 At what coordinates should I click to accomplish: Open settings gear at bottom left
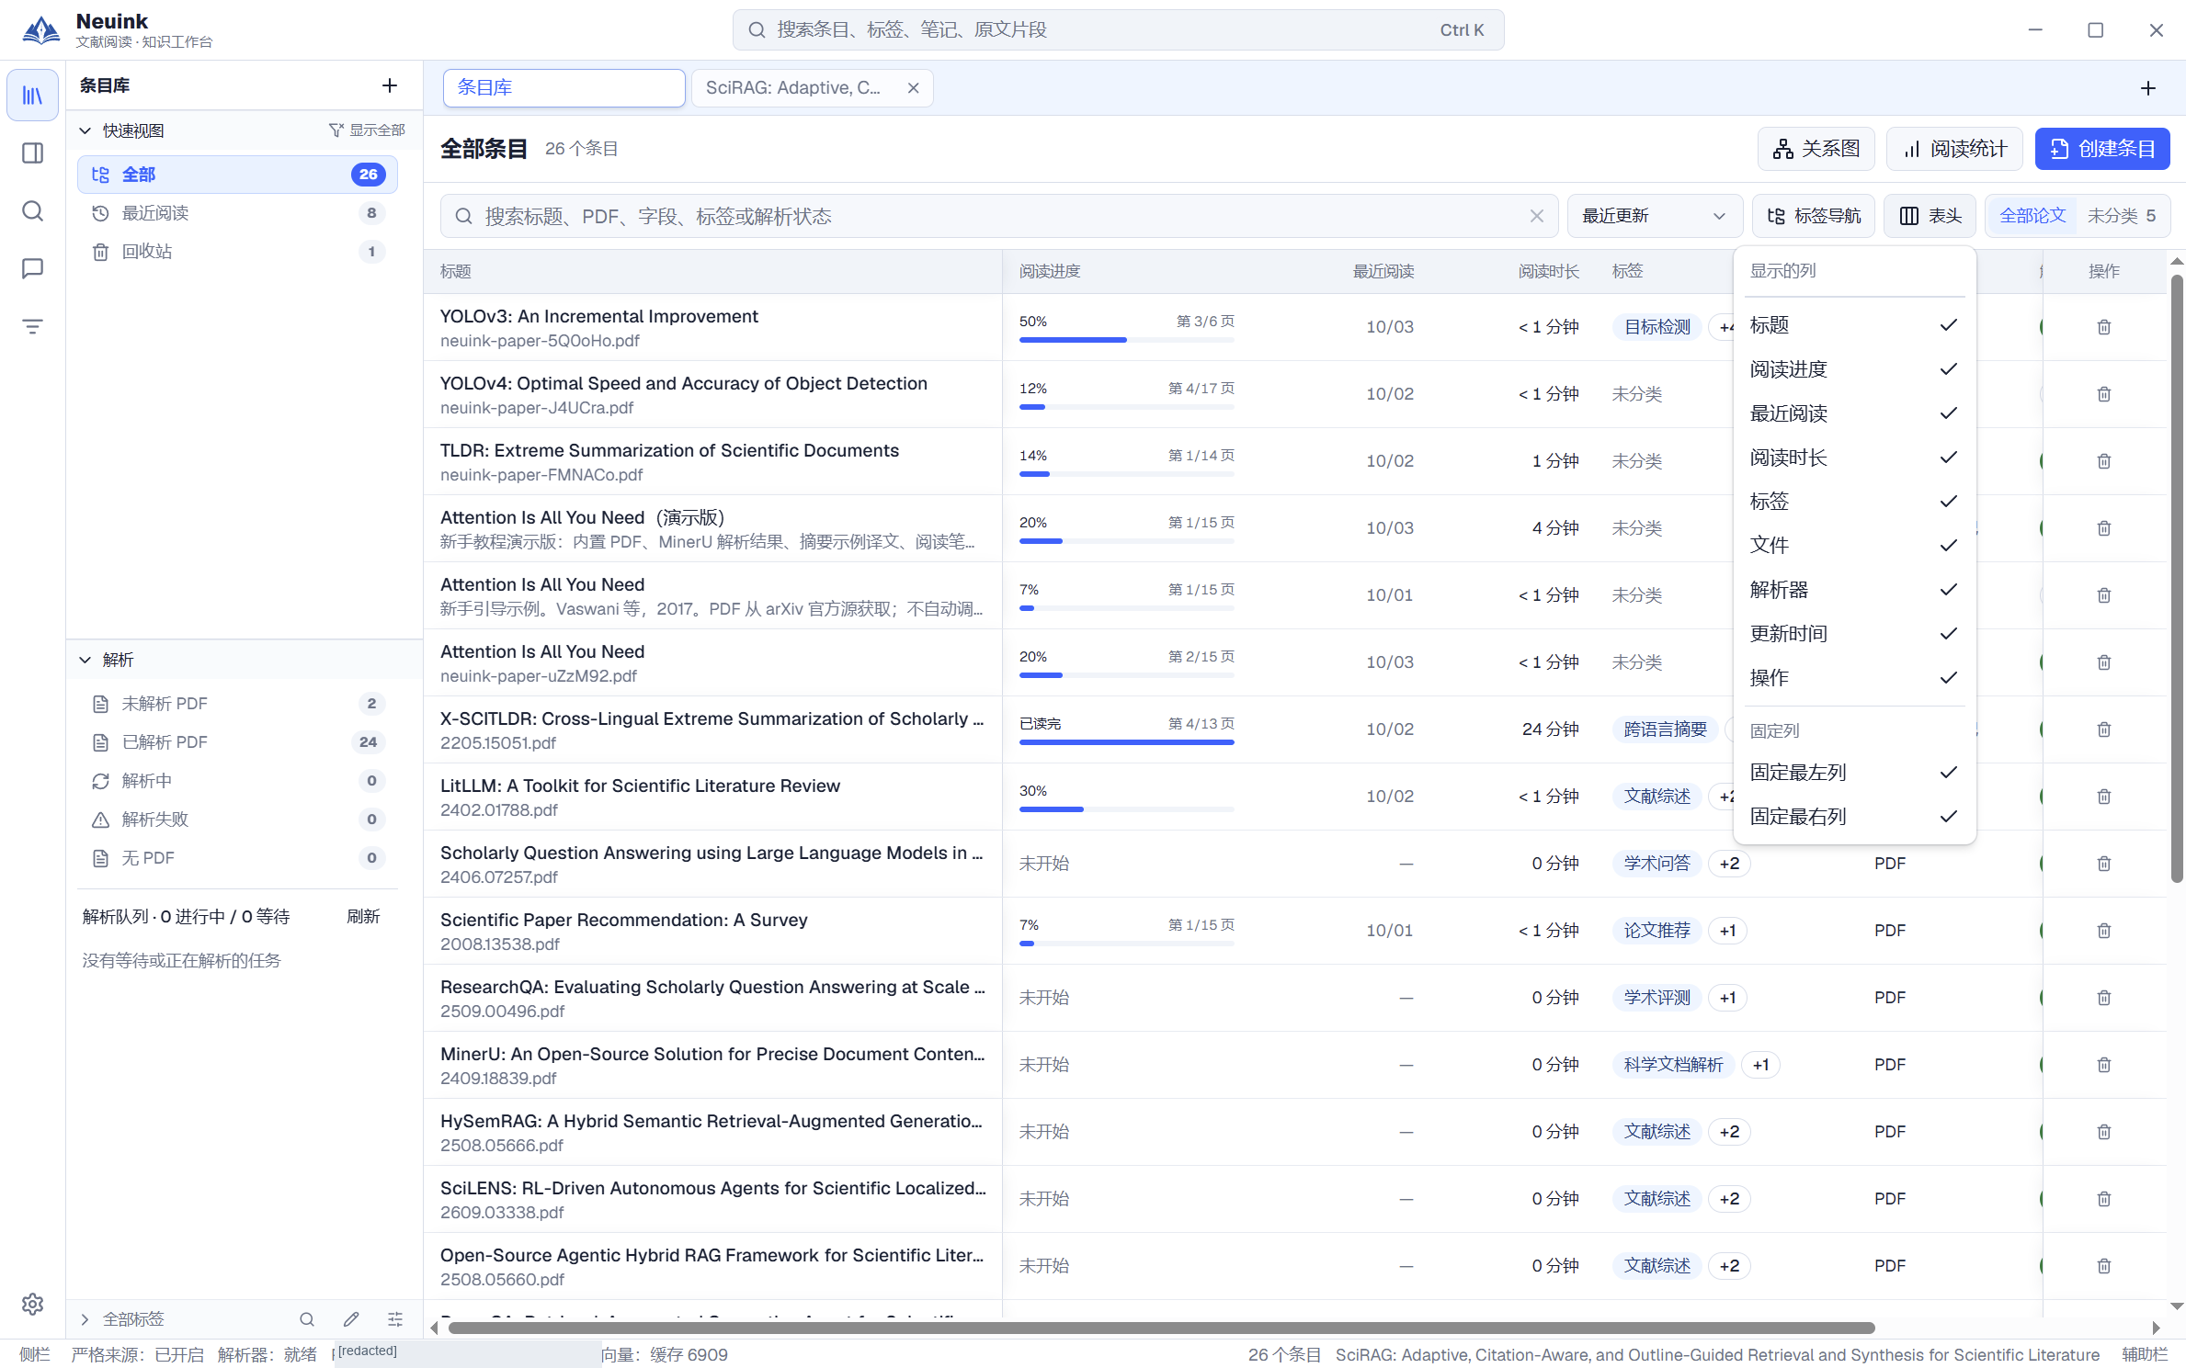pos(32,1304)
